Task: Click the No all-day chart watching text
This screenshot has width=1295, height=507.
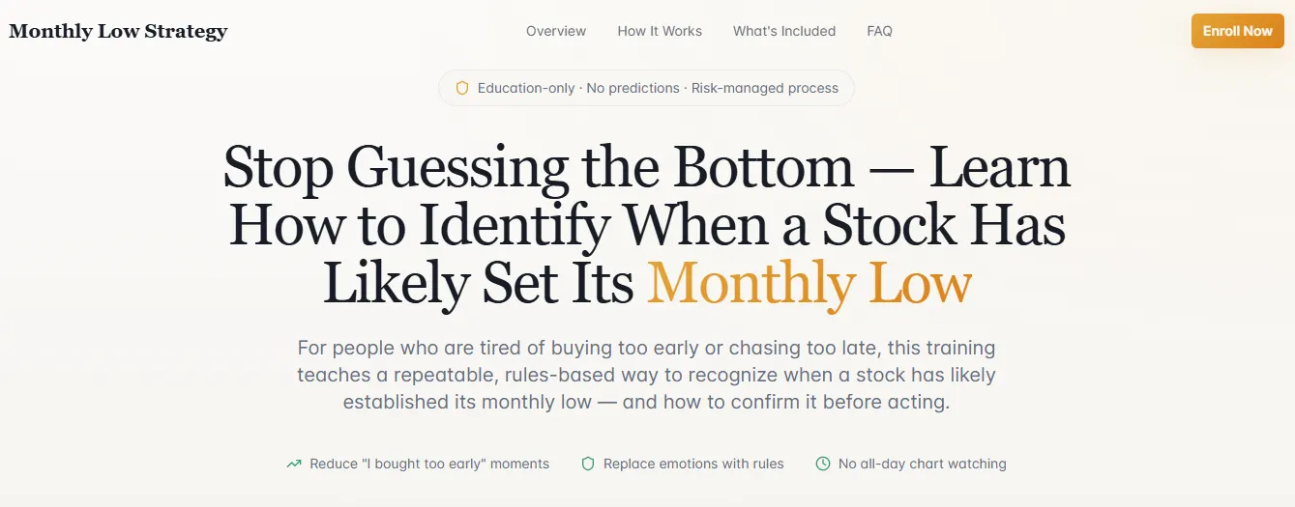Action: pos(922,465)
